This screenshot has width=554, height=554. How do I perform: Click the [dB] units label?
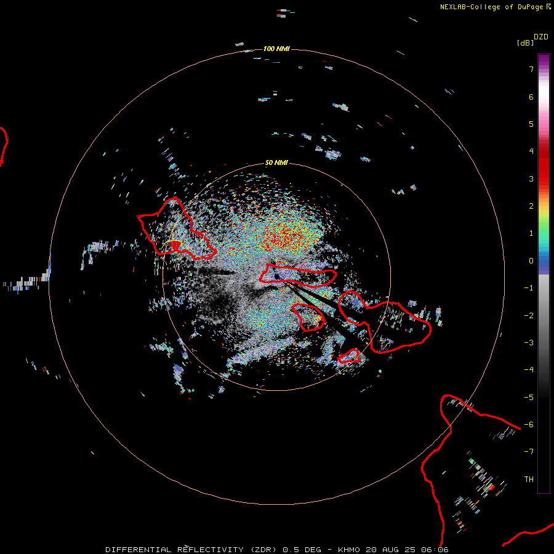[525, 42]
